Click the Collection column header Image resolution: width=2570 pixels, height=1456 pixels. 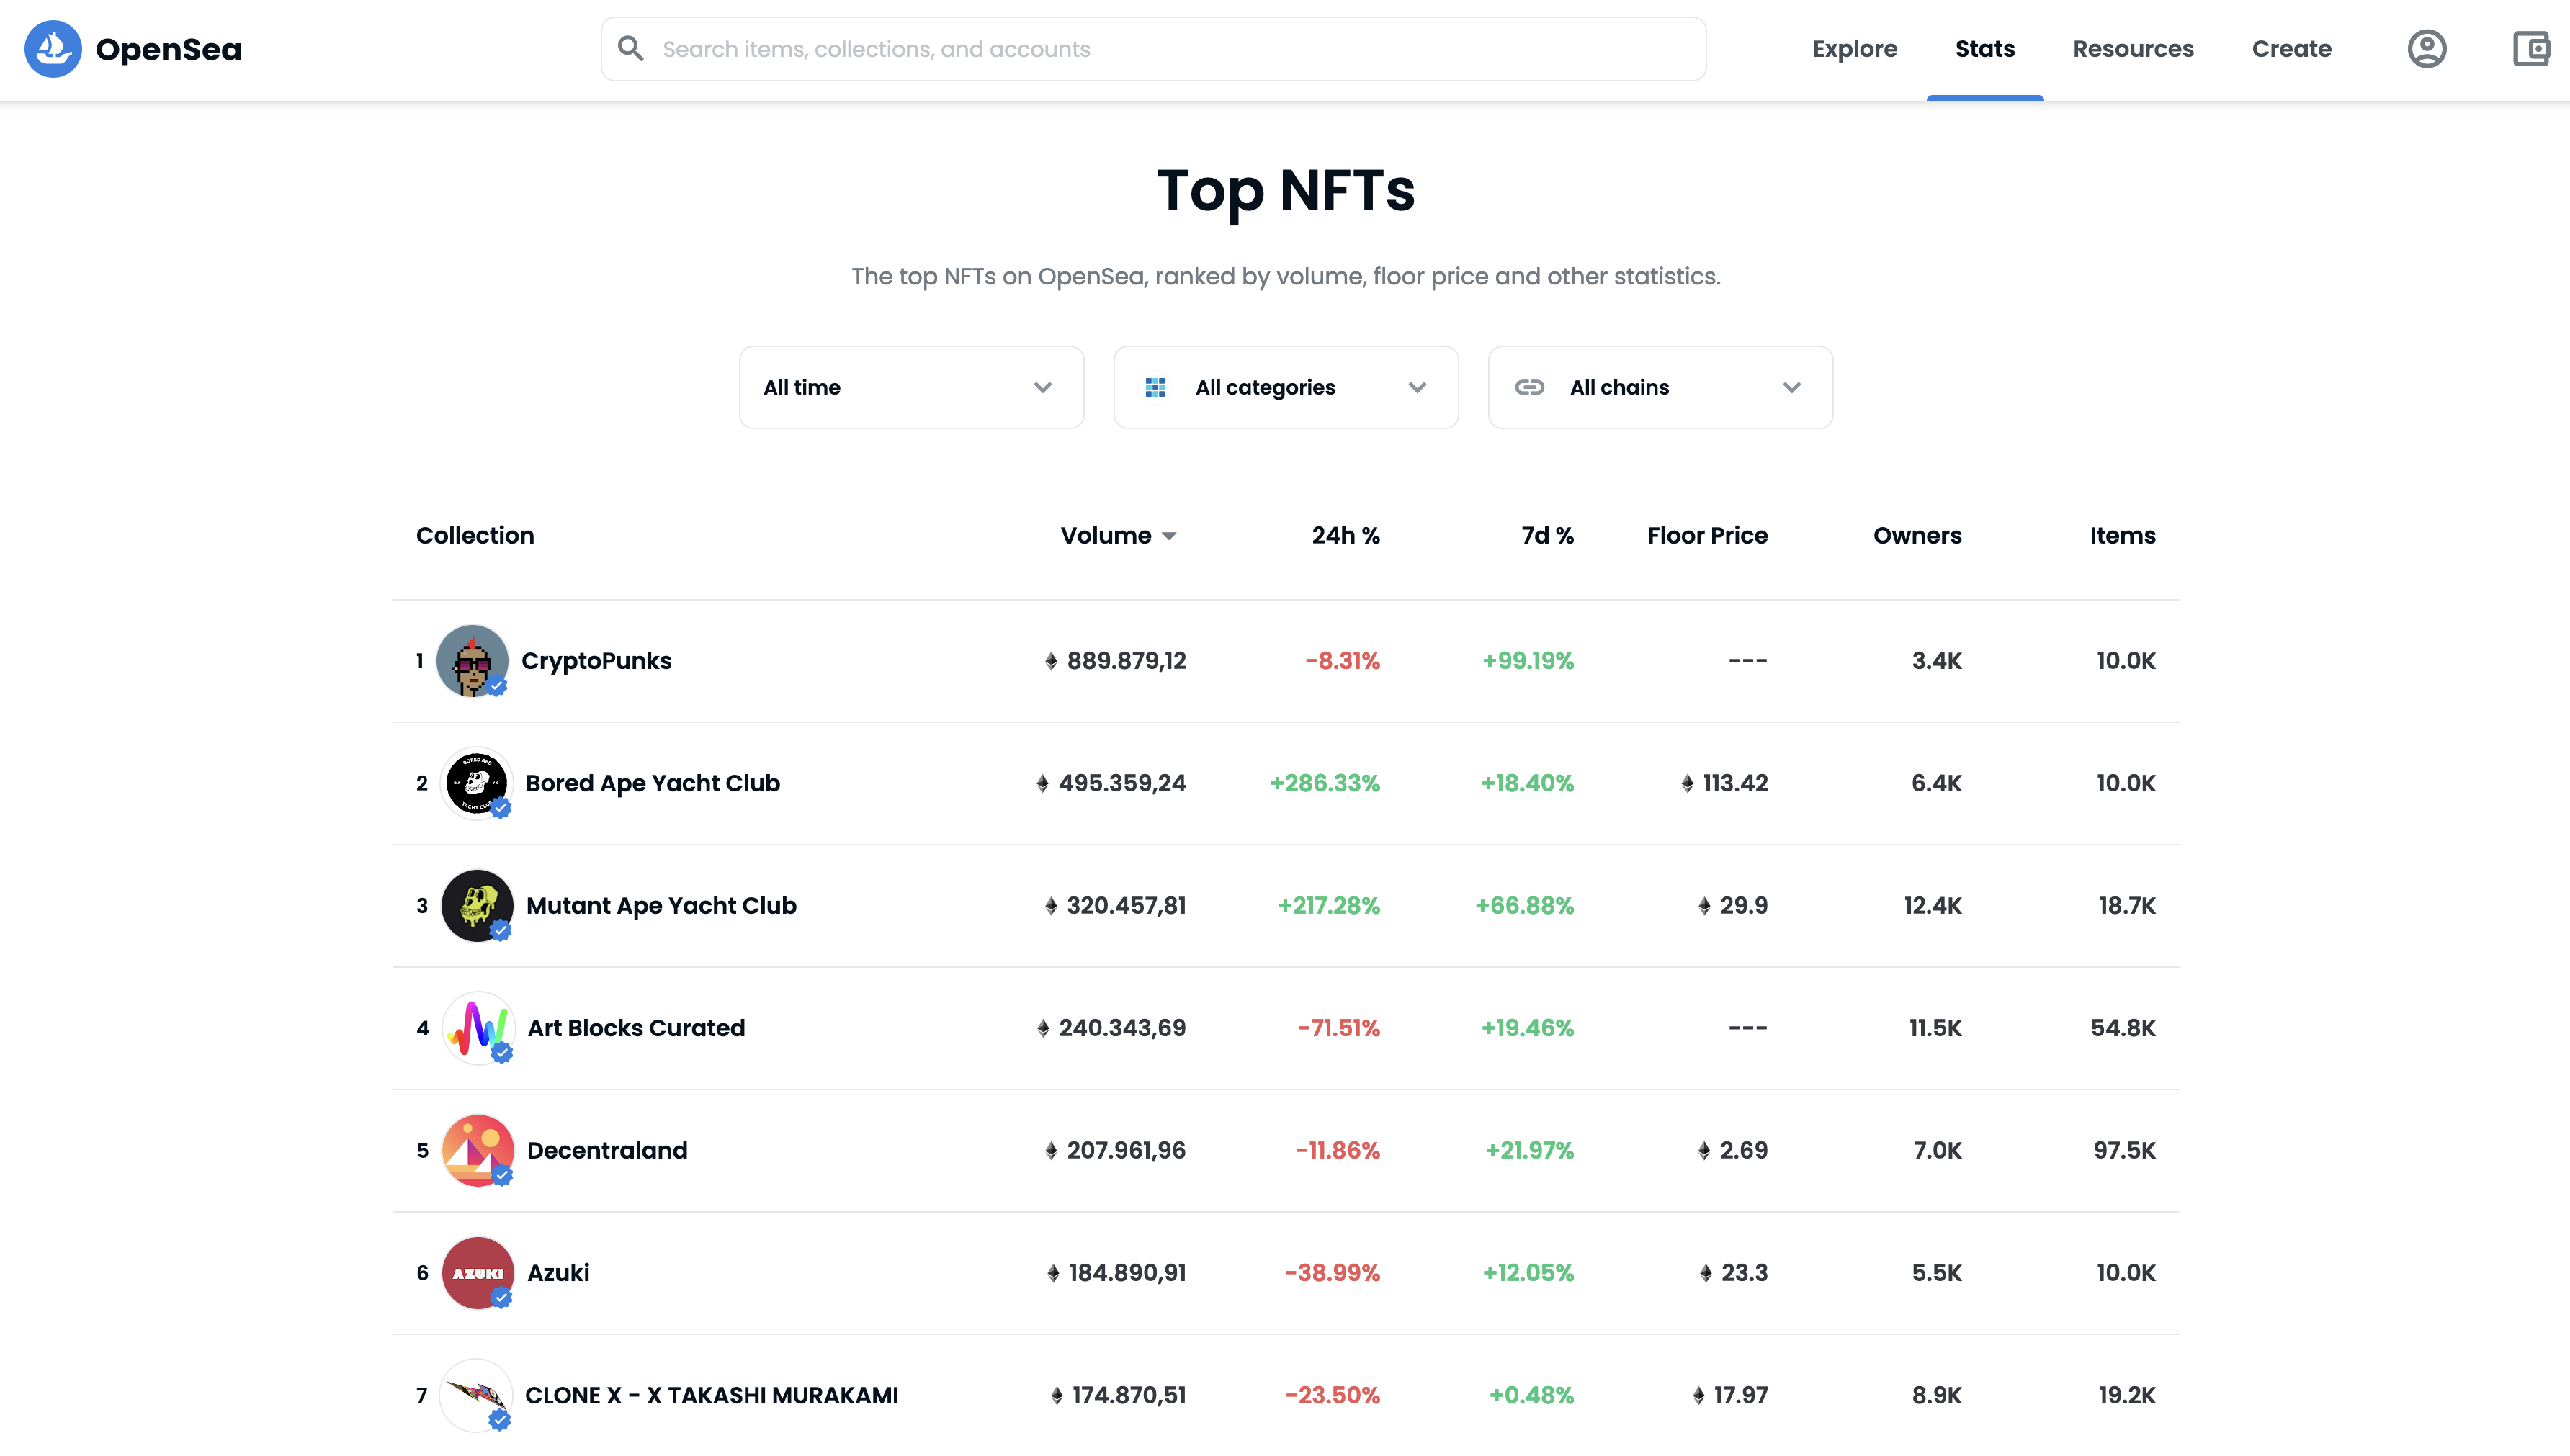click(475, 536)
